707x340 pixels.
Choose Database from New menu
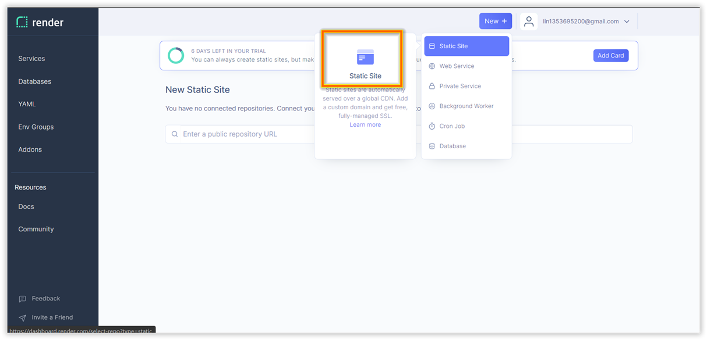click(x=466, y=146)
